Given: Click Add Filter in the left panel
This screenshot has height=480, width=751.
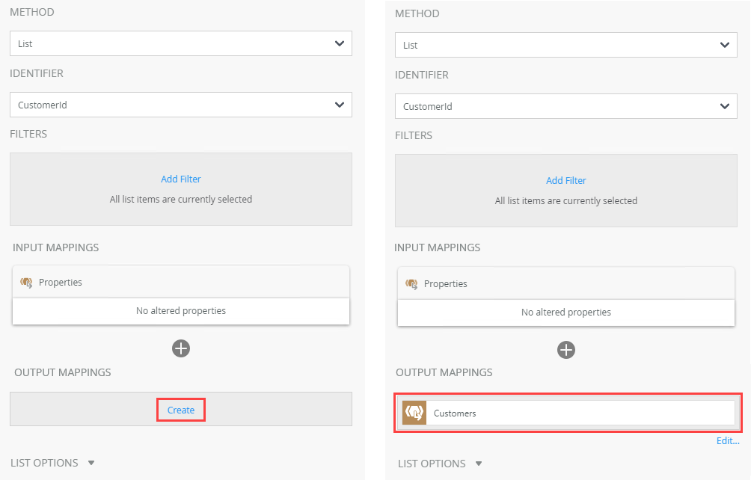Looking at the screenshot, I should (x=181, y=179).
